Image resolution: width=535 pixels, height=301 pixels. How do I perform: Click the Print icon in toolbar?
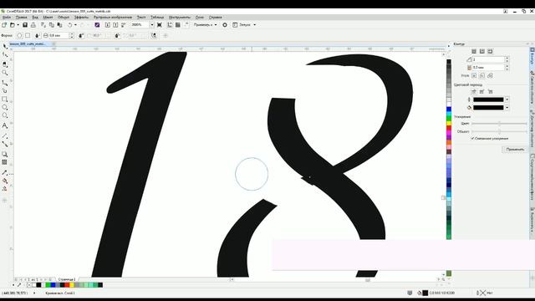33,25
